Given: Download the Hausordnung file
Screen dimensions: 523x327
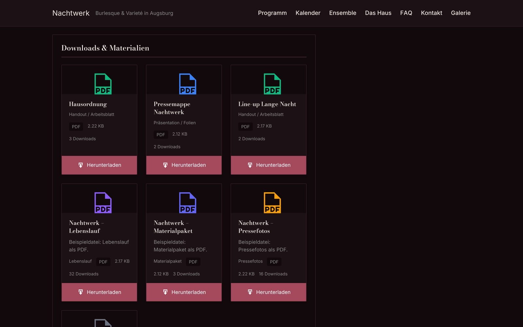Looking at the screenshot, I should tap(99, 165).
